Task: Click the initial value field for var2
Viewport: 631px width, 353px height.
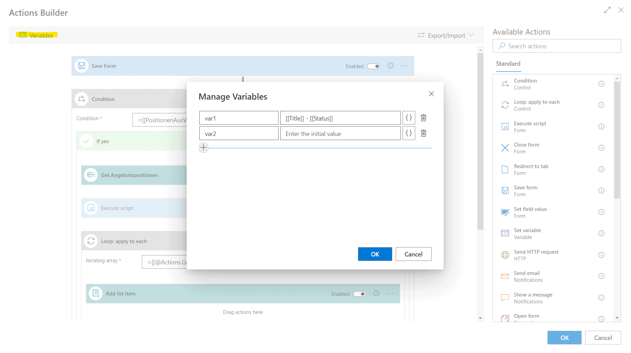Action: coord(340,133)
